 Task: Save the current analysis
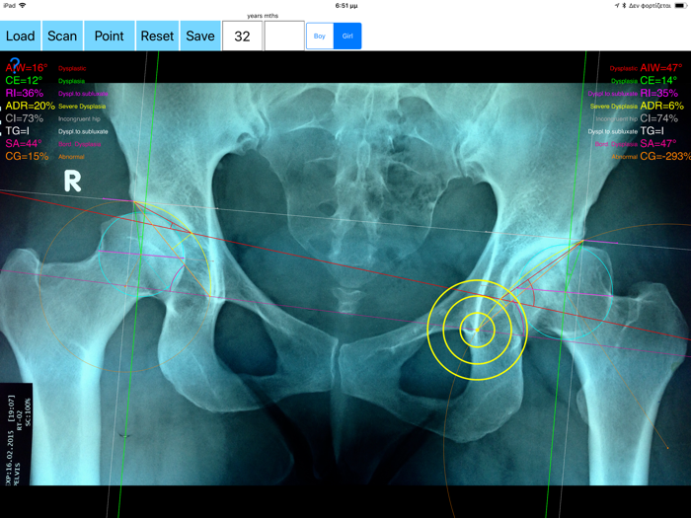coord(200,36)
